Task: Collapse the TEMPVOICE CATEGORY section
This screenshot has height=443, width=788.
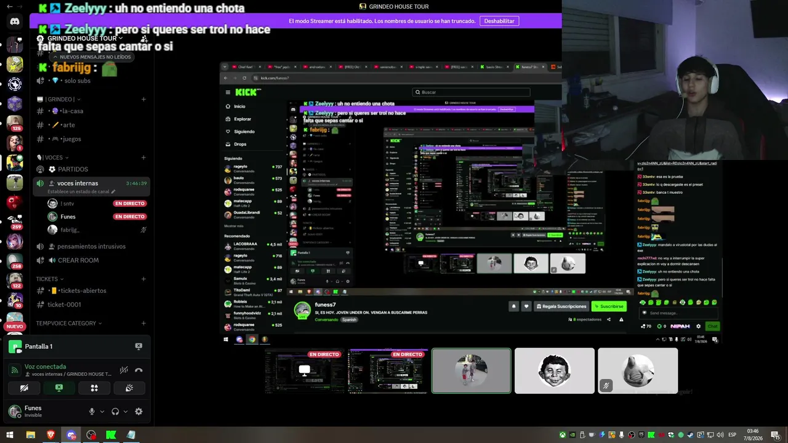Action: tap(69, 323)
